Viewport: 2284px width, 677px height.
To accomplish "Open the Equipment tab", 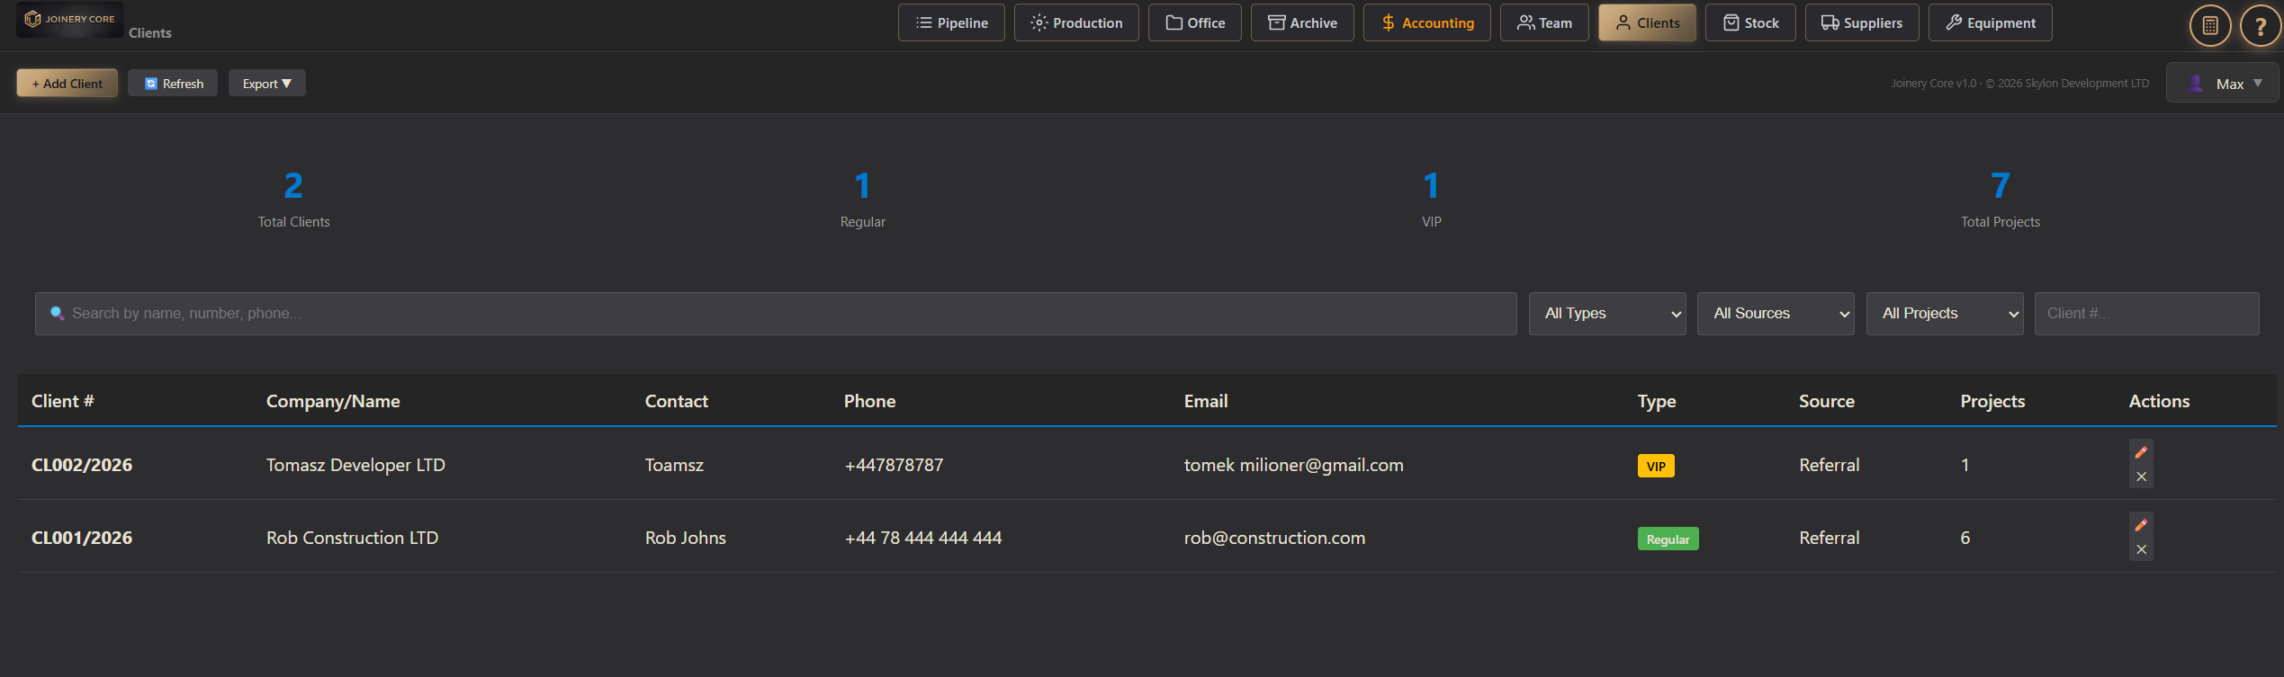I will pos(1990,22).
